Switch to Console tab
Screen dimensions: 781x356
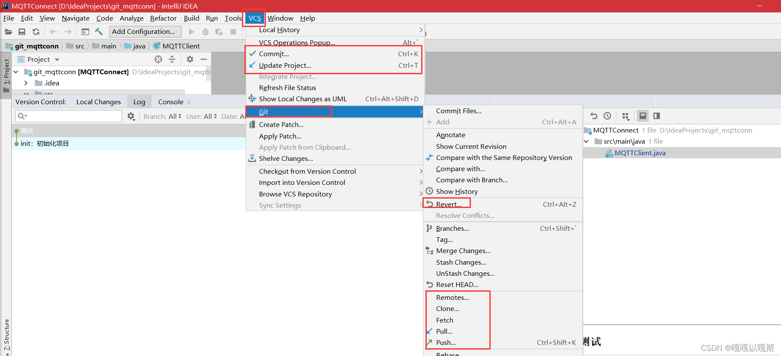(x=171, y=102)
